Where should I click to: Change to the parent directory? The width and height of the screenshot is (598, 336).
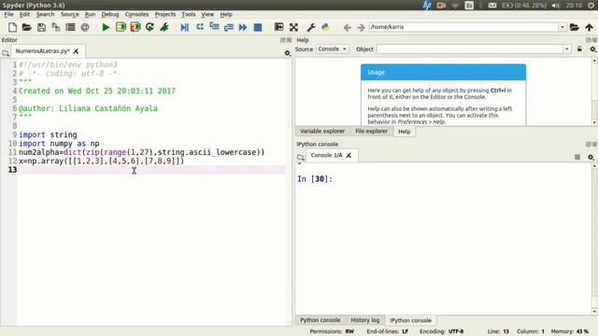590,27
